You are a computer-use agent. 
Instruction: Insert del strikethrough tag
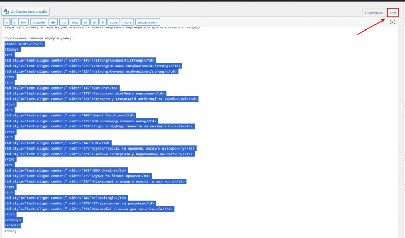click(53, 22)
